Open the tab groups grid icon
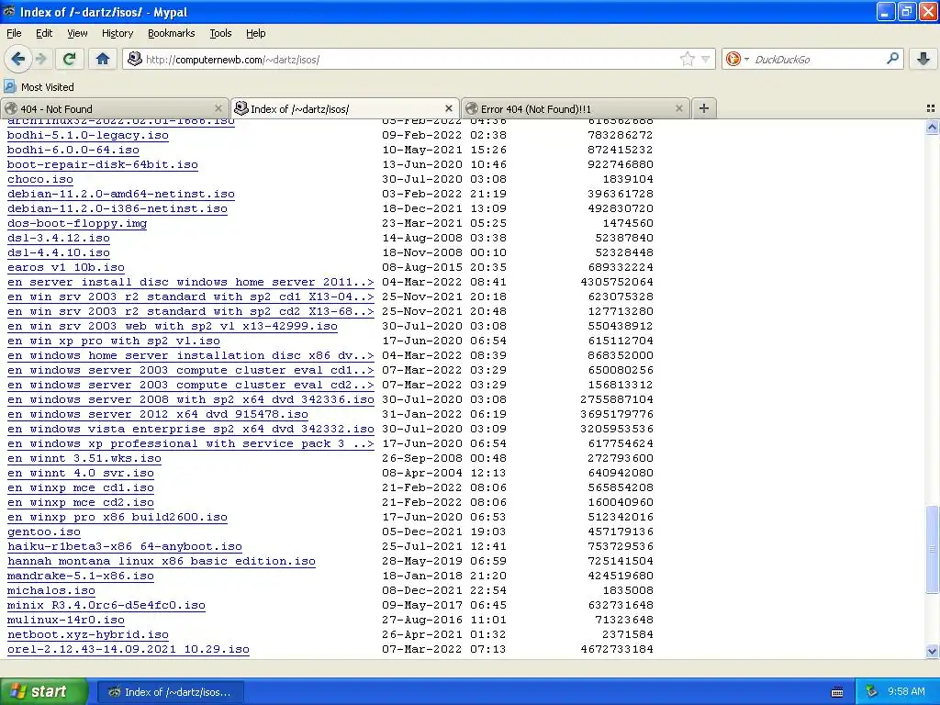The image size is (940, 705). pyautogui.click(x=931, y=108)
